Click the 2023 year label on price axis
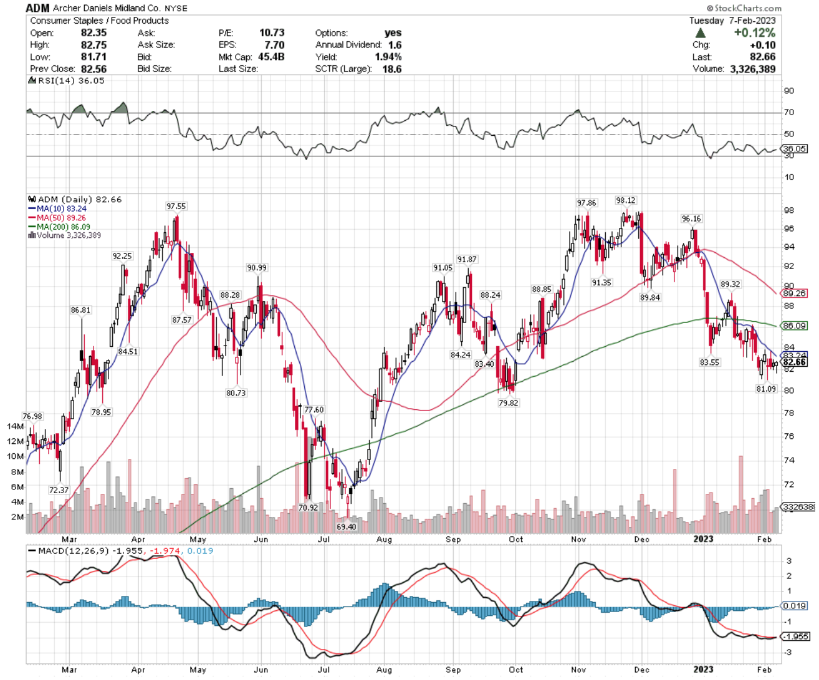Image resolution: width=819 pixels, height=680 pixels. pos(703,539)
